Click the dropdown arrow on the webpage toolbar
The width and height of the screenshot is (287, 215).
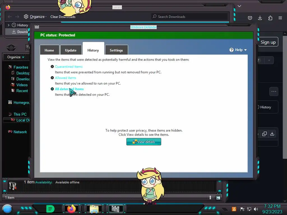pyautogui.click(x=269, y=60)
